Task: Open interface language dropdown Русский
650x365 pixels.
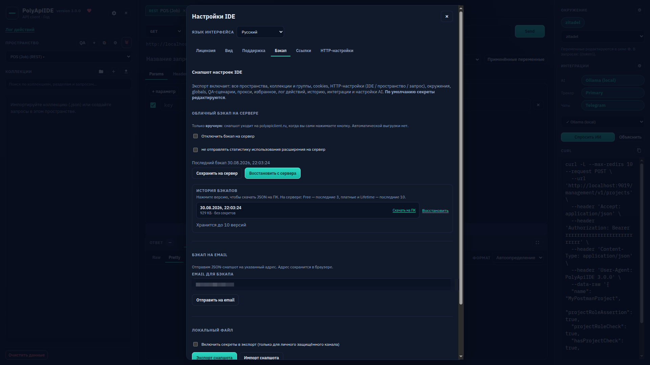Action: 260,32
